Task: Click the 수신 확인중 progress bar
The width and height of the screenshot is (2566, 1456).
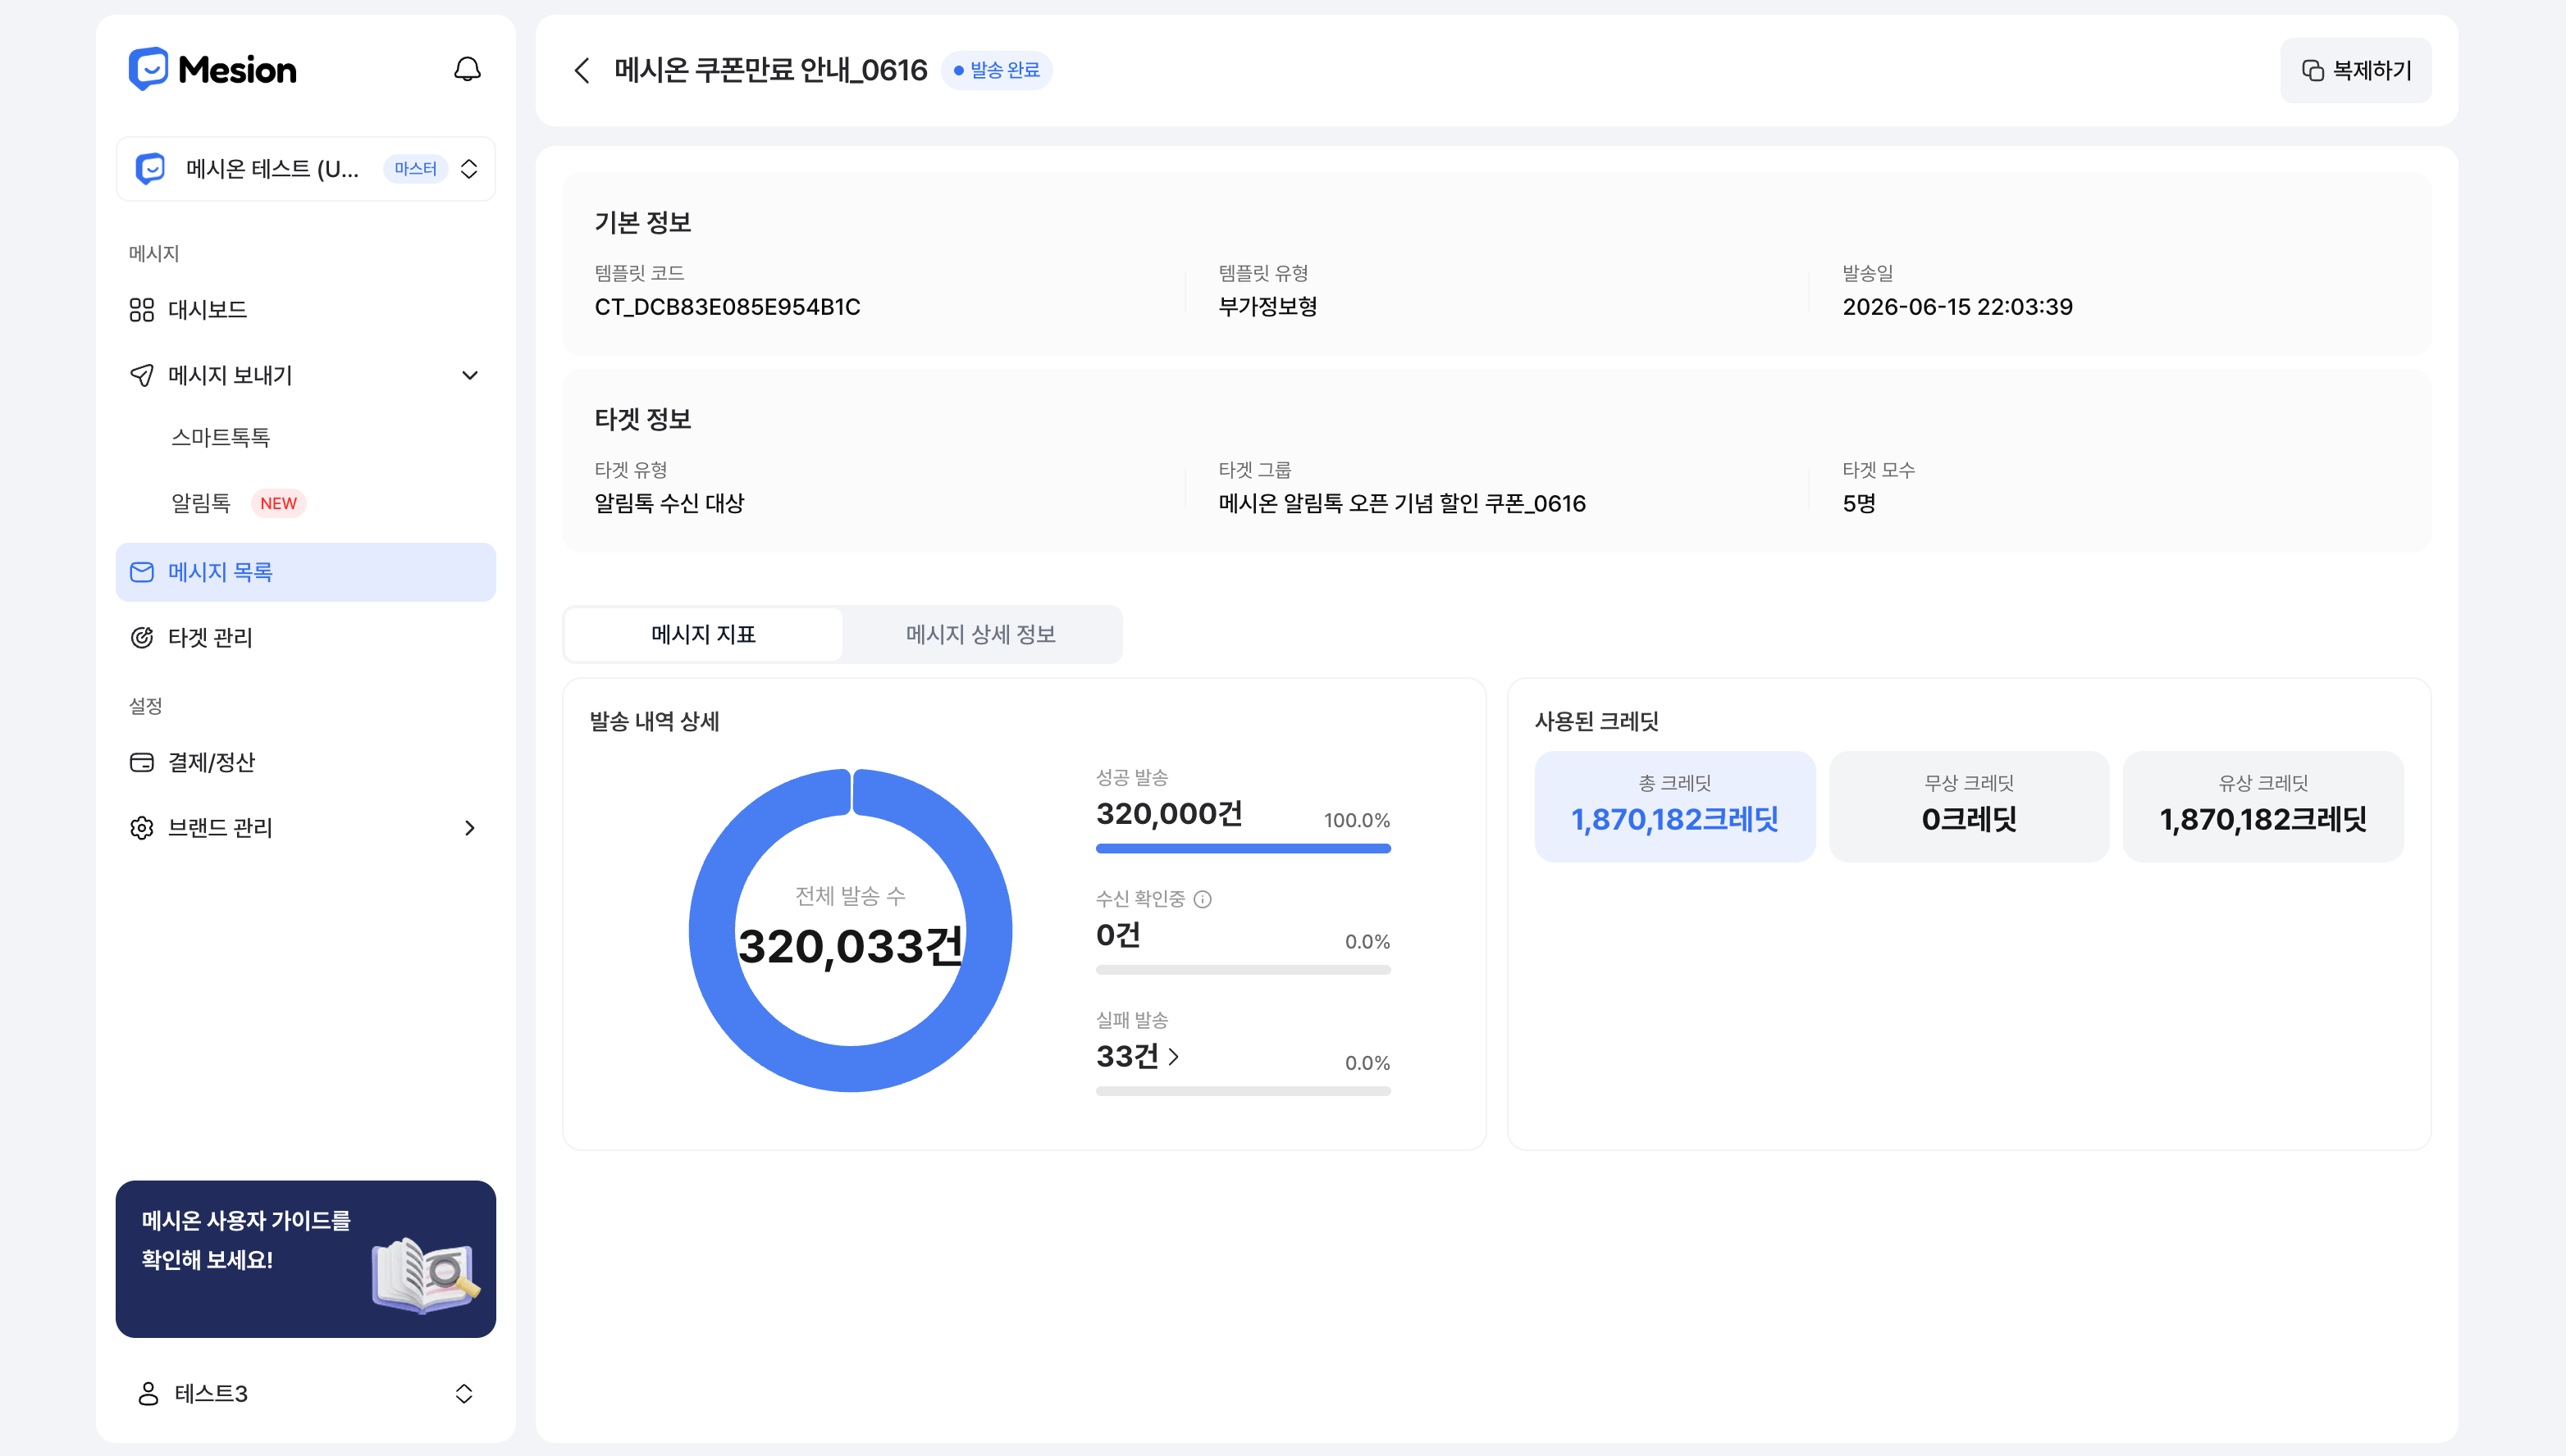Action: [1243, 969]
